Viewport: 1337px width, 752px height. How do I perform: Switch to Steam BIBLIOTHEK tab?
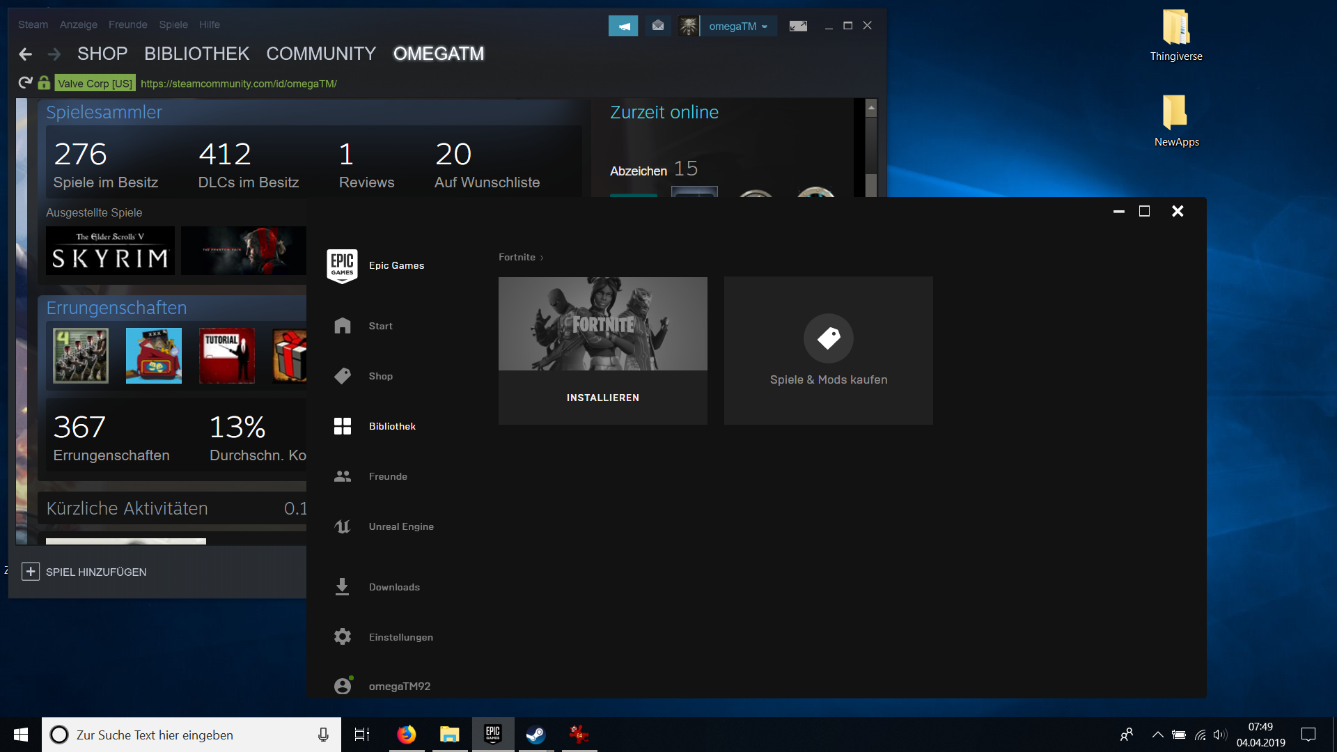[196, 54]
